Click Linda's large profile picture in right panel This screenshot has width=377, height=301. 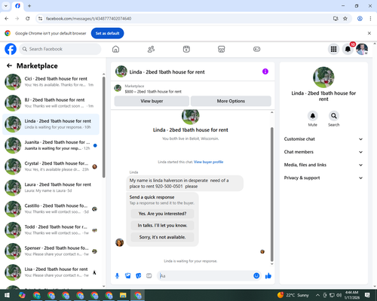[x=323, y=78]
